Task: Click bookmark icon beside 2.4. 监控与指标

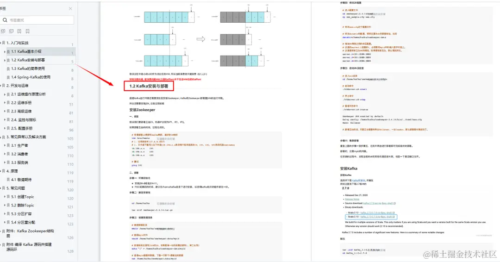Action: tap(8, 120)
